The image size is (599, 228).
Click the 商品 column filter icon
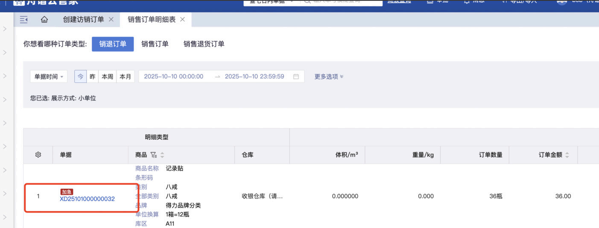(154, 155)
